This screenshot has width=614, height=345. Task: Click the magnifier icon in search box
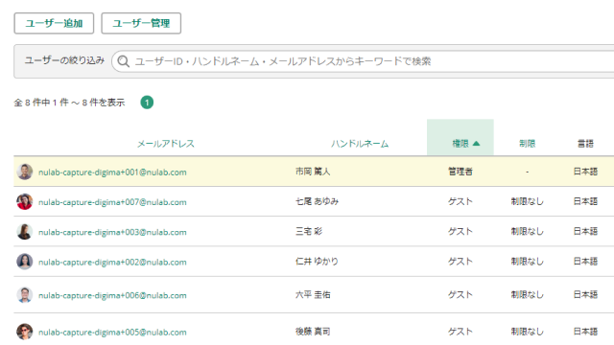pyautogui.click(x=124, y=61)
